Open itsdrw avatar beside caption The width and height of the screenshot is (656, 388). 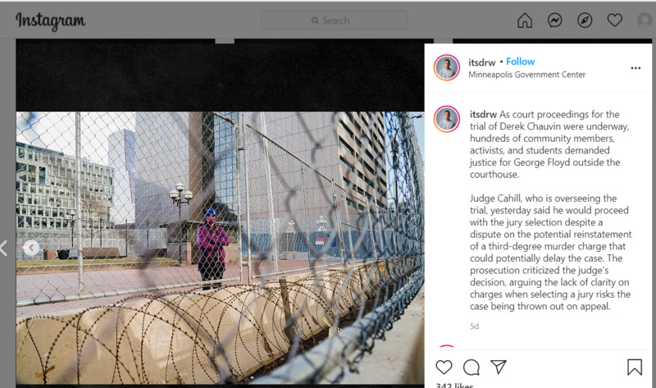(447, 119)
